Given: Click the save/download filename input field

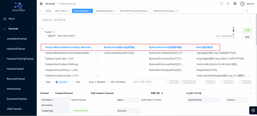Looking at the screenshot, I should point(148,82).
